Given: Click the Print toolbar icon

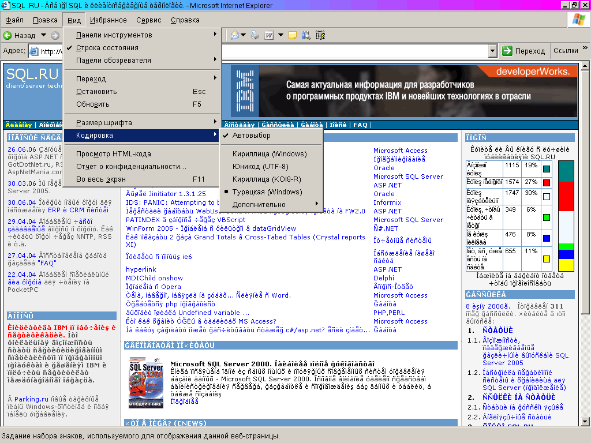Looking at the screenshot, I should [255, 35].
